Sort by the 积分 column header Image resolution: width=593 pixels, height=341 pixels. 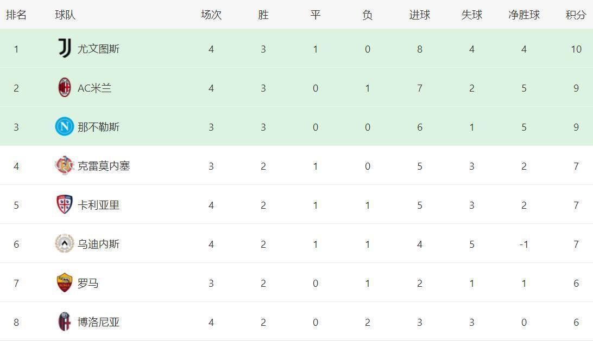576,15
